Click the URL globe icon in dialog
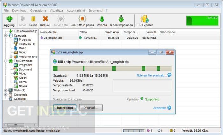 coord(55,62)
